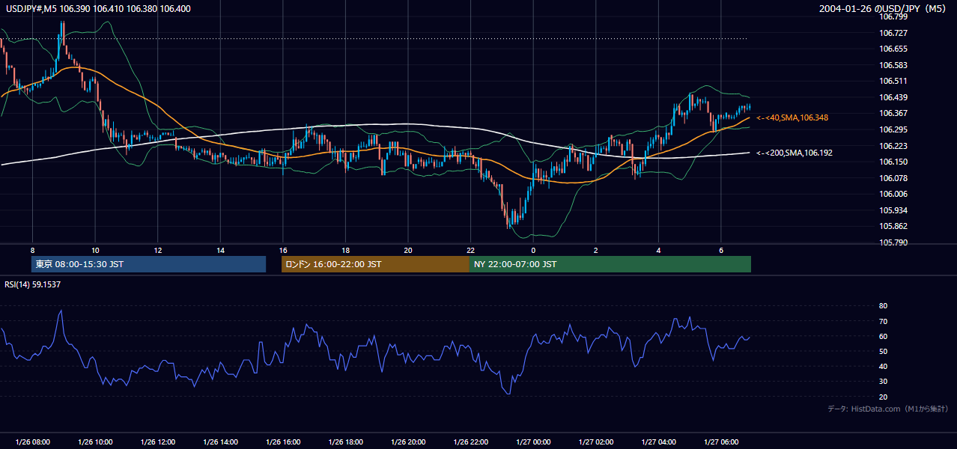The height and width of the screenshot is (449, 957).
Task: Click hour marker 8 under the price chart
Action: click(x=32, y=250)
